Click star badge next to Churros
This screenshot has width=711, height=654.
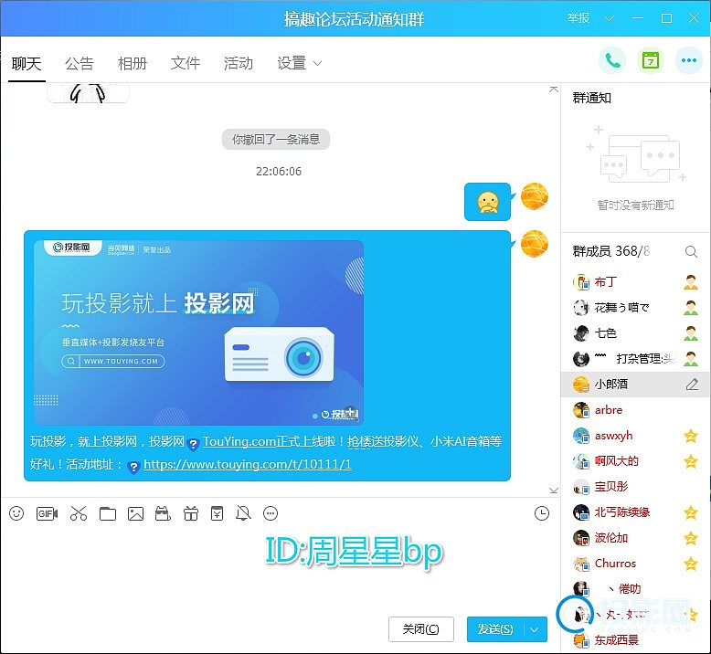691,564
